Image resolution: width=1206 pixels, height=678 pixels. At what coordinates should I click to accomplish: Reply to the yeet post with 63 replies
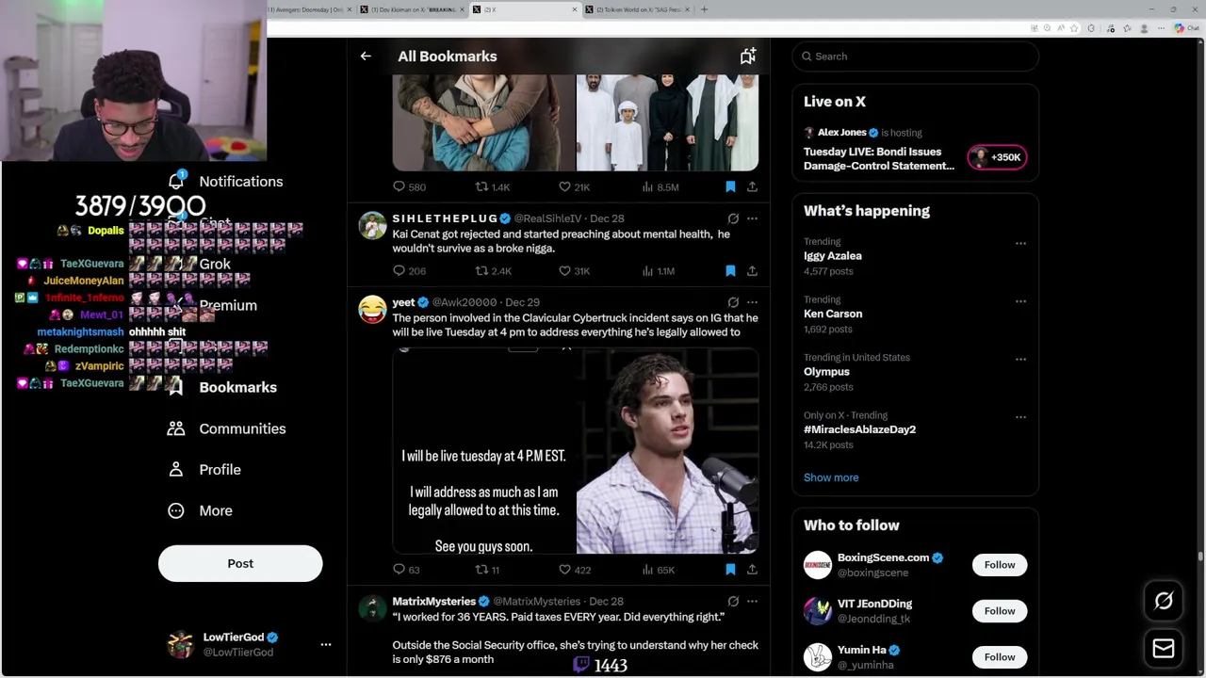pos(399,570)
